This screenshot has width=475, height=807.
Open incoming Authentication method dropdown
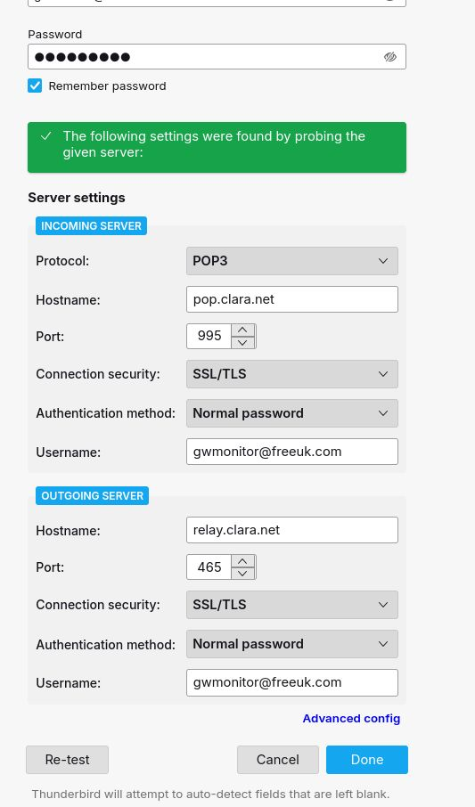coord(292,413)
